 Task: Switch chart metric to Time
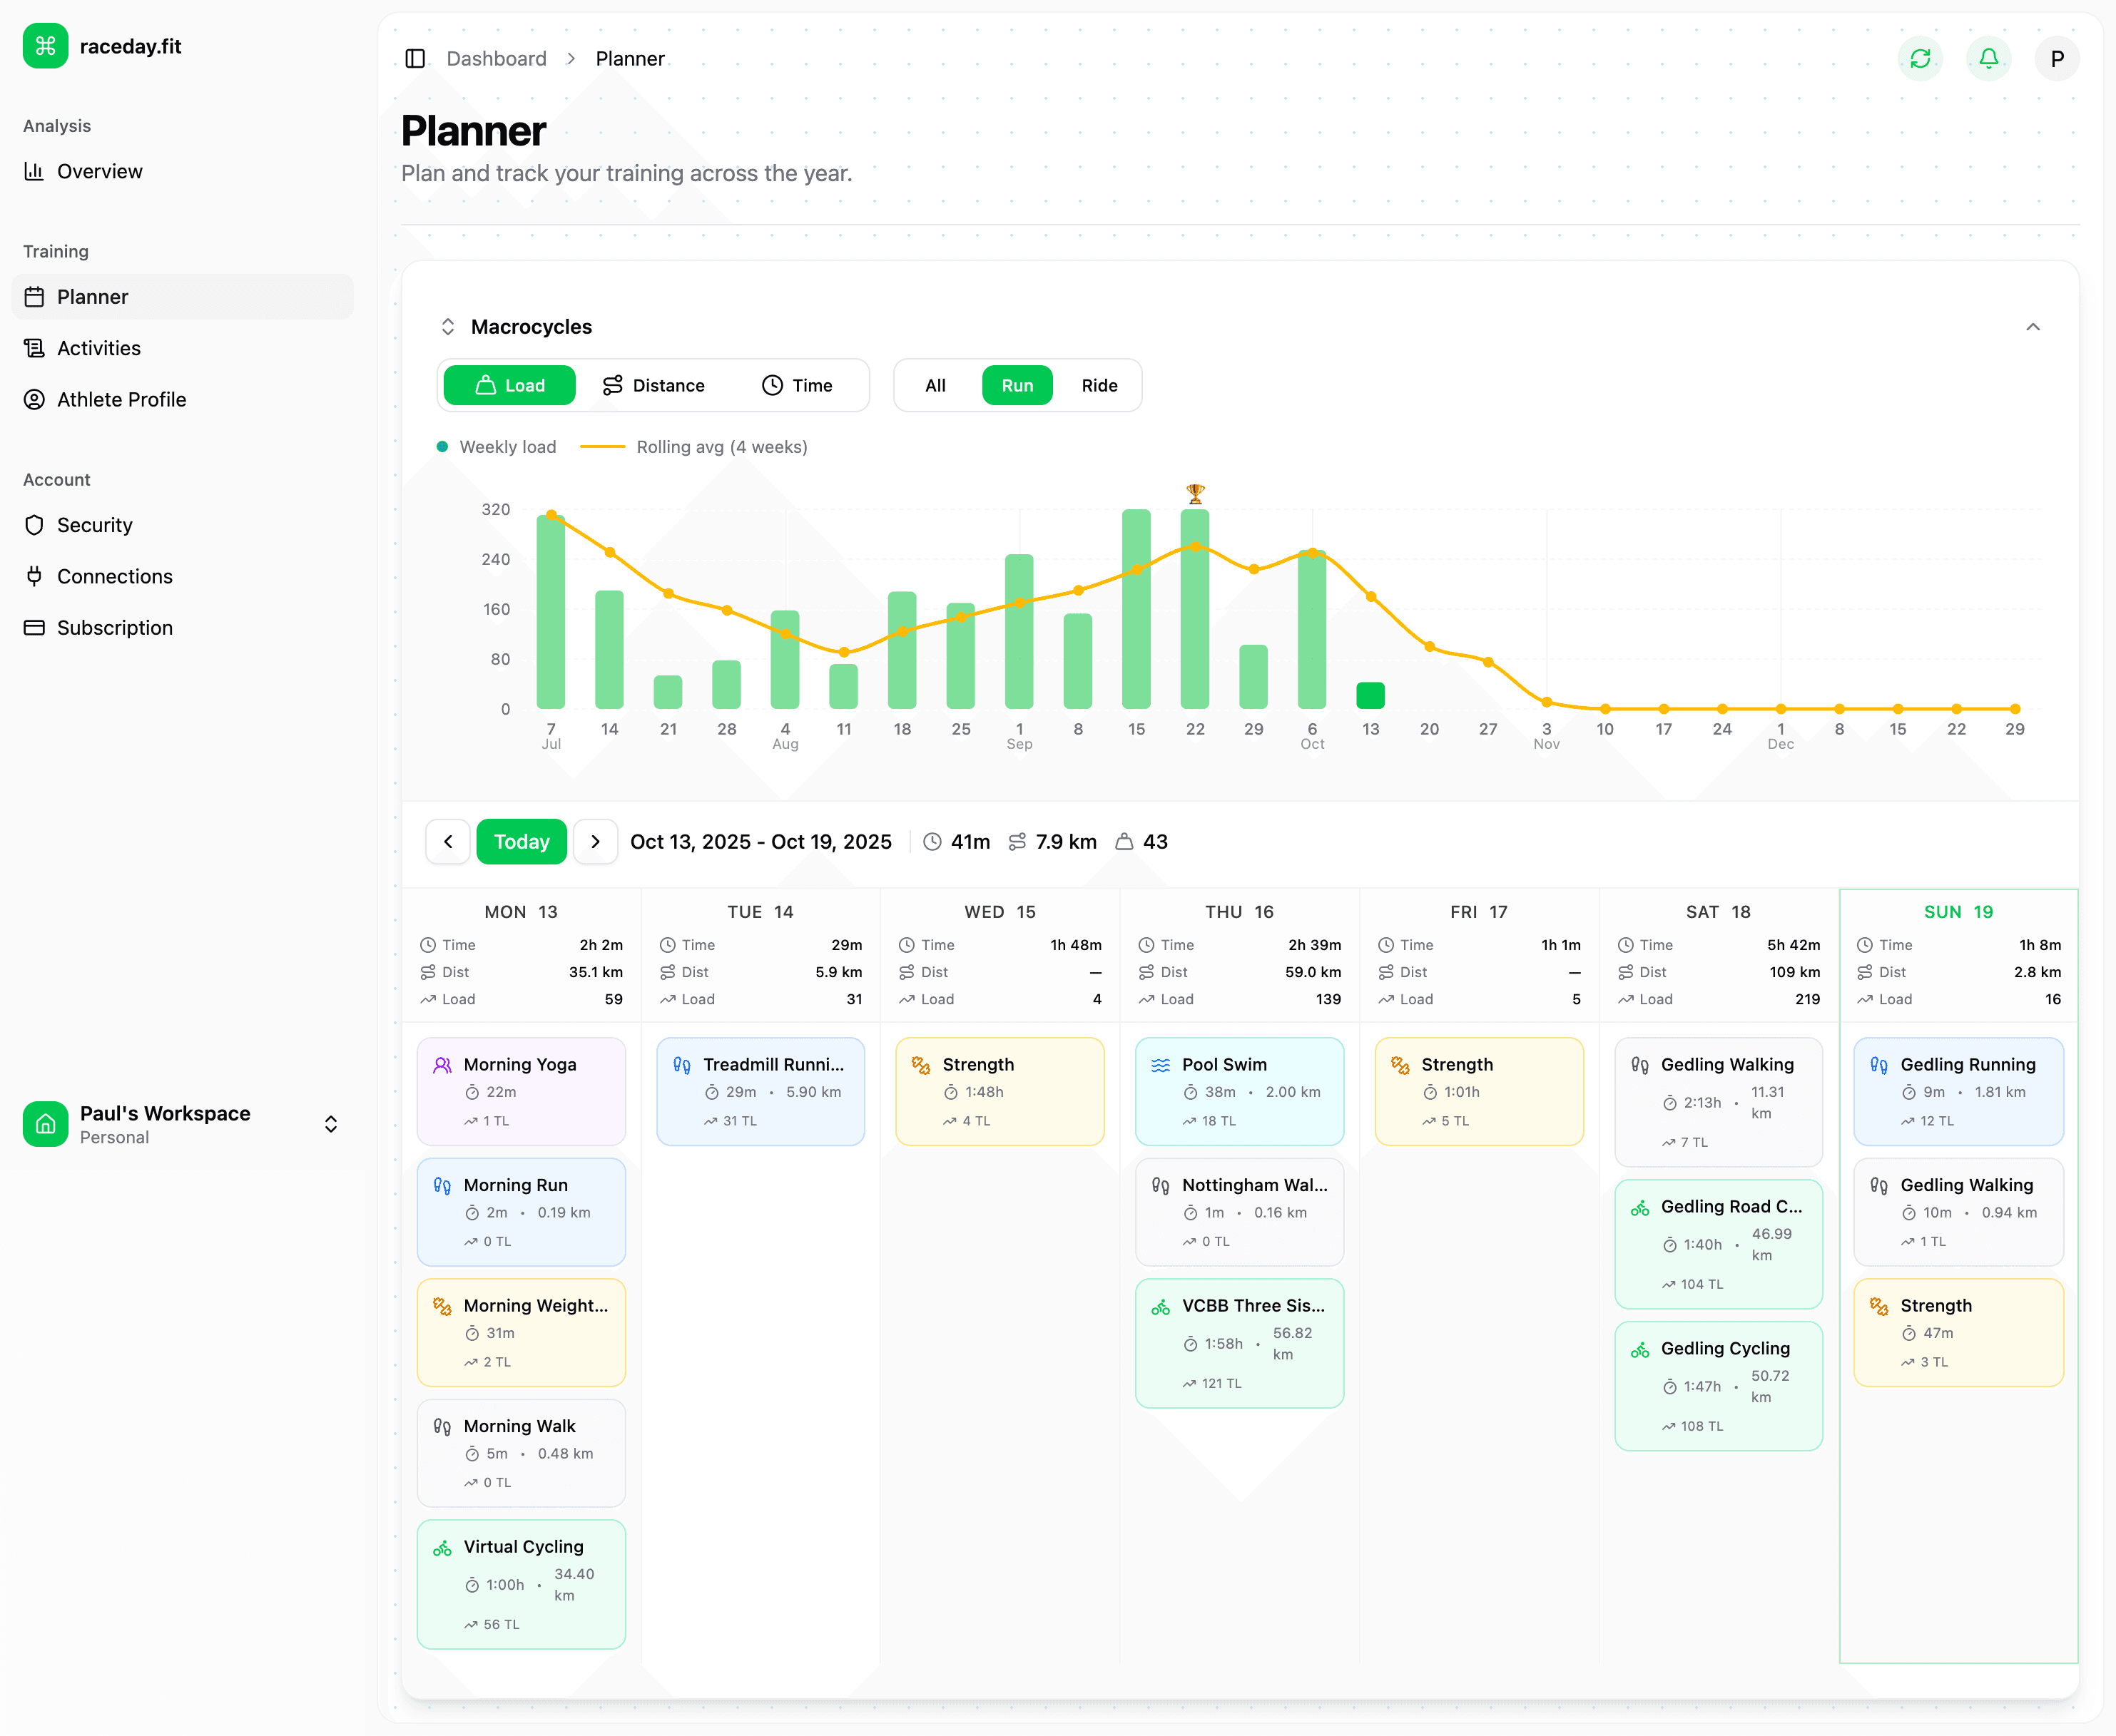point(797,386)
